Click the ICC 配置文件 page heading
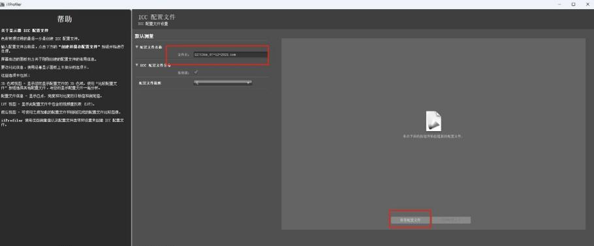The height and width of the screenshot is (246, 594). (157, 17)
